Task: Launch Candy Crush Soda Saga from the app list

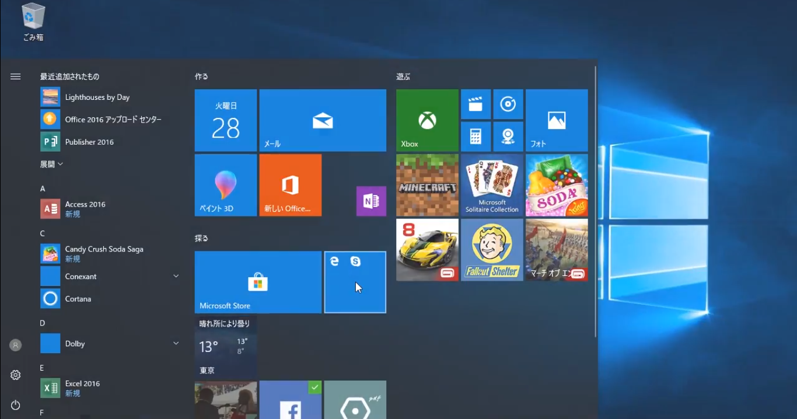Action: 110,254
